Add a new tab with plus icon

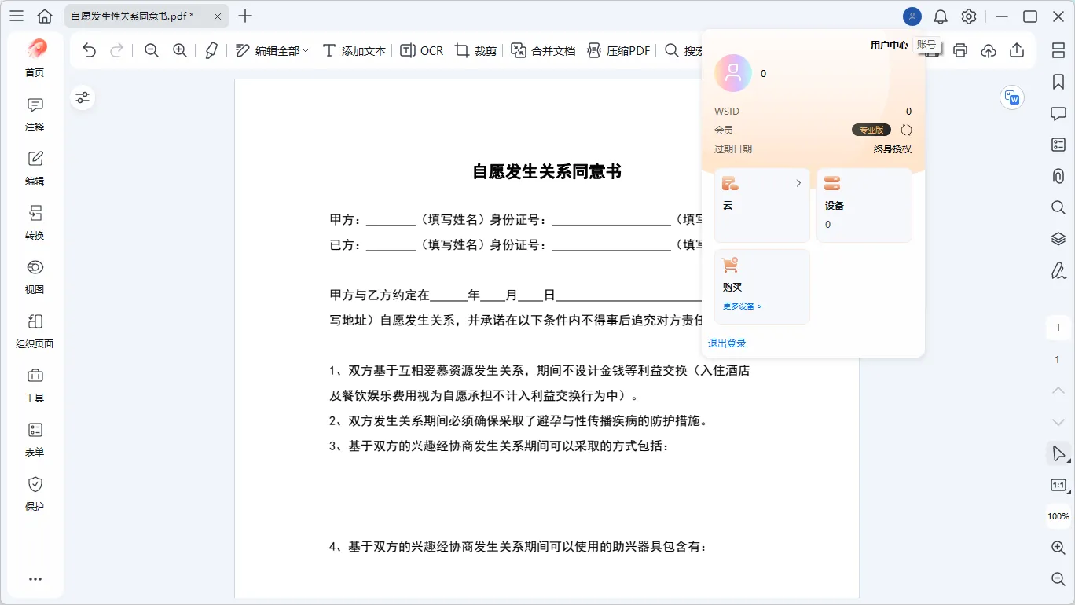(245, 16)
